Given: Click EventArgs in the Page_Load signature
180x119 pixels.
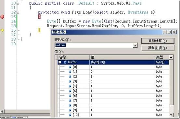Looking at the screenshot, I should pyautogui.click(x=138, y=12).
